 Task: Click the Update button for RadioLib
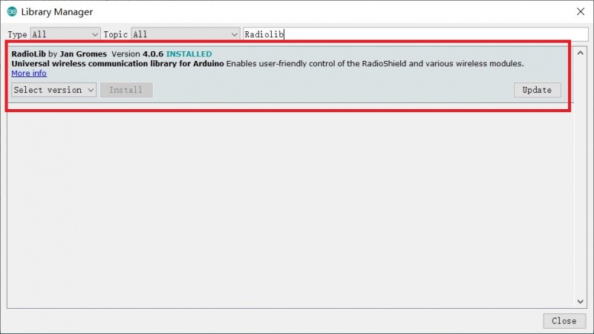(537, 90)
